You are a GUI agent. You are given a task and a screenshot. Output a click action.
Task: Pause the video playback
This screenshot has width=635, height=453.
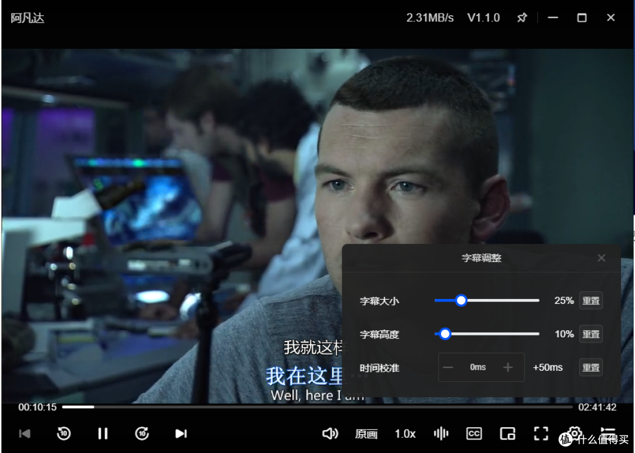coord(103,434)
